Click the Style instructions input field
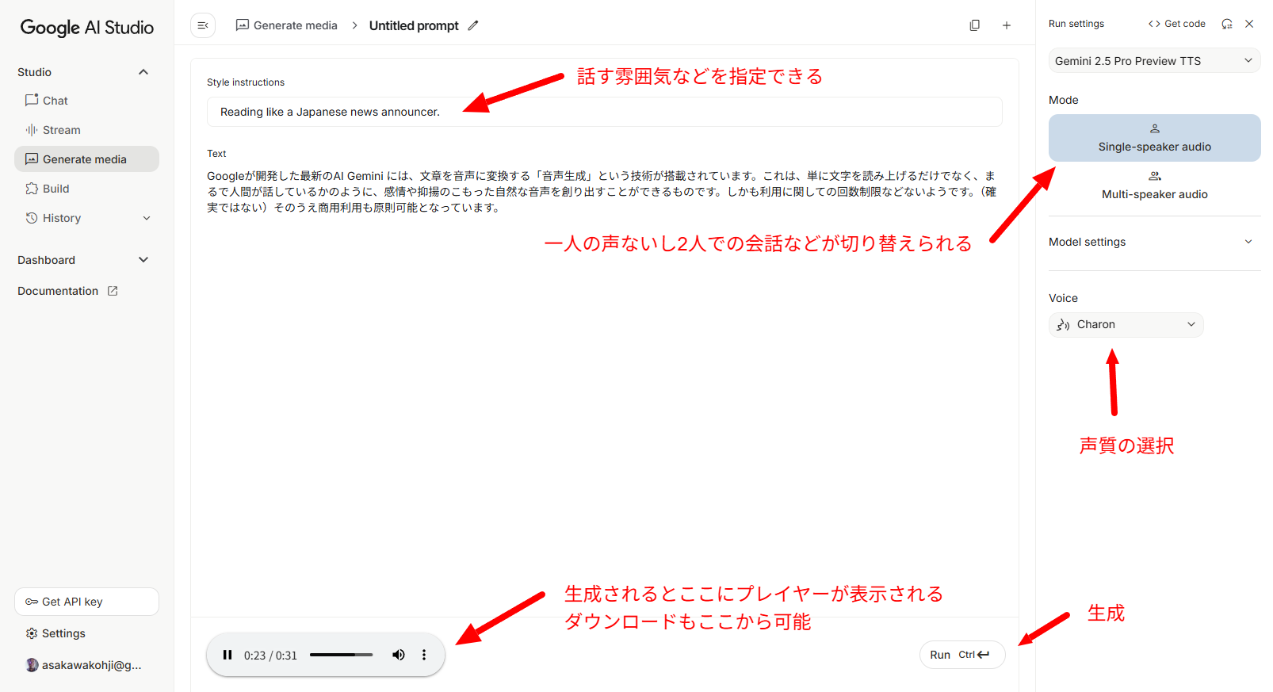1273x692 pixels. point(604,112)
